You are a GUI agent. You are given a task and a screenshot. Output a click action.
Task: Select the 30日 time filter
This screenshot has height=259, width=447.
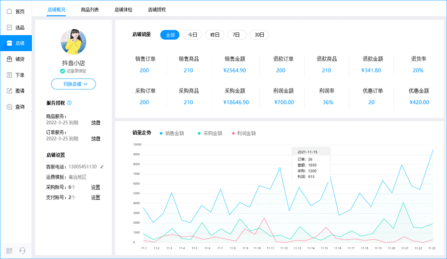[259, 35]
